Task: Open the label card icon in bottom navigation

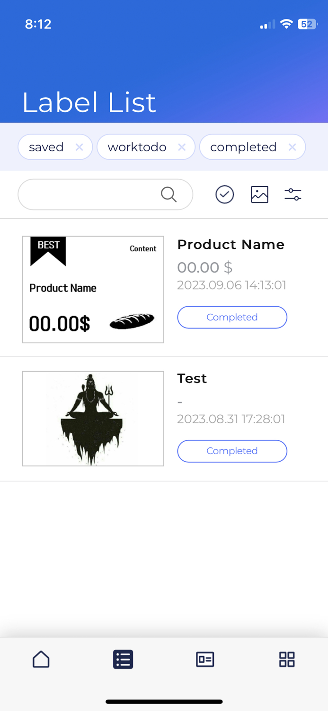Action: [205, 659]
